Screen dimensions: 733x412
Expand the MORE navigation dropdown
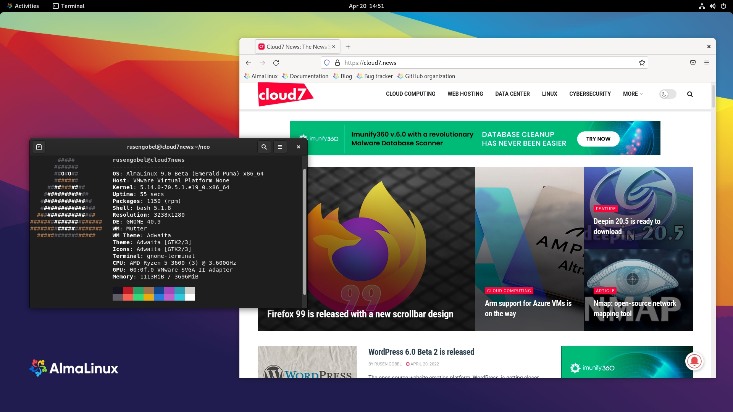click(633, 94)
